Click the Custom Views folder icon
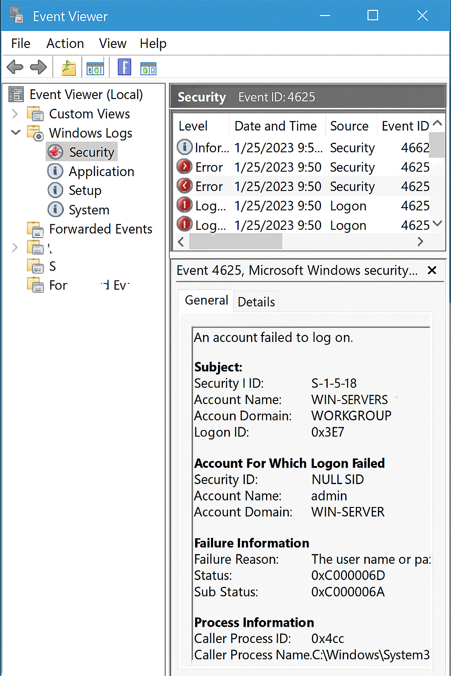 (x=35, y=114)
